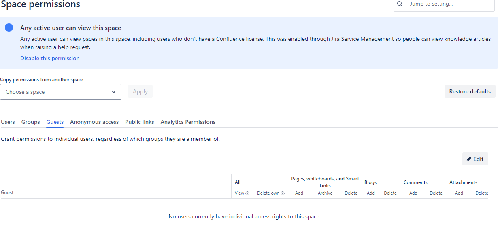Click the Guest column header
The image size is (500, 237).
coord(7,193)
